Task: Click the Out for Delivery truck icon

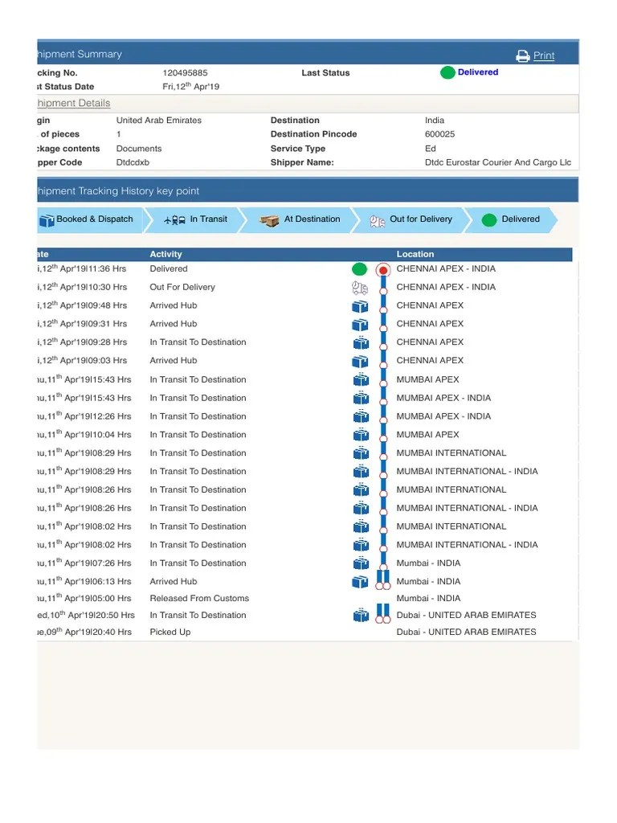Action: [x=378, y=222]
